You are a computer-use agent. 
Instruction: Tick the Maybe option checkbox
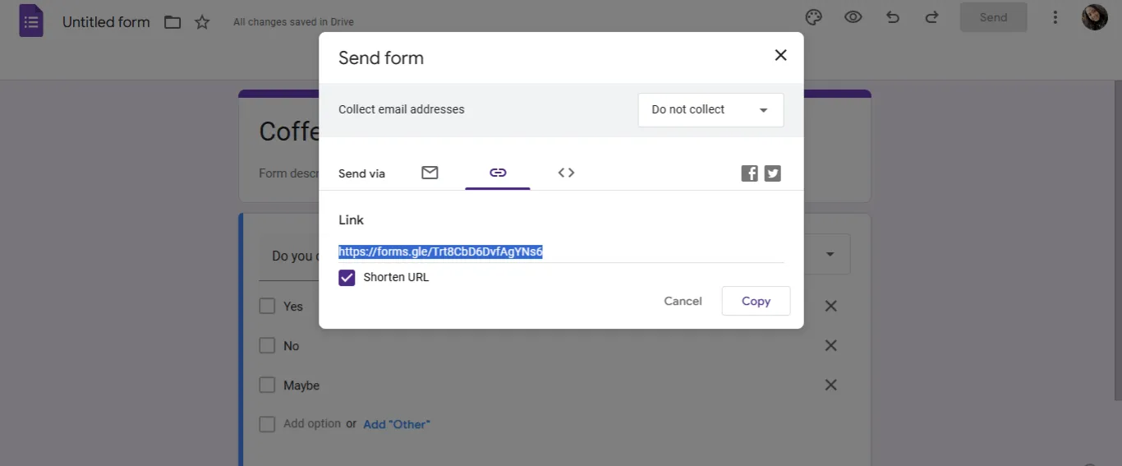tap(267, 385)
